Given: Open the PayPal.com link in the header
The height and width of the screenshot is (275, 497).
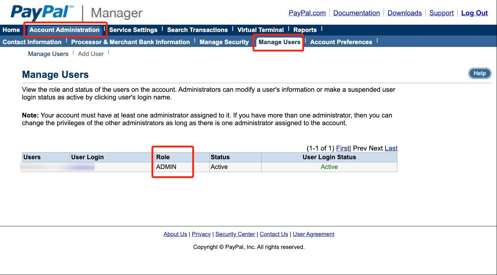Looking at the screenshot, I should click(307, 13).
